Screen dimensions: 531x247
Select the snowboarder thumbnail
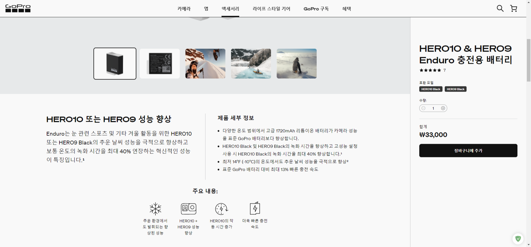[296, 63]
